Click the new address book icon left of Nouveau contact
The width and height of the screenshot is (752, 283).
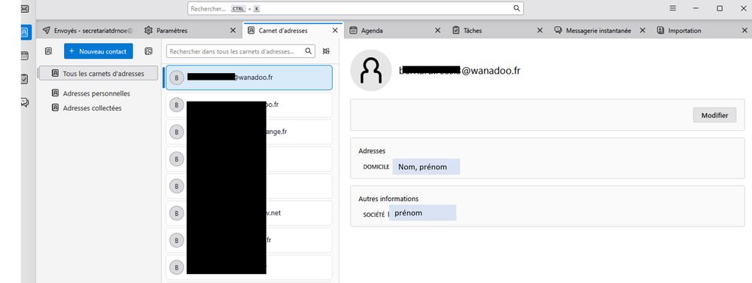(48, 51)
